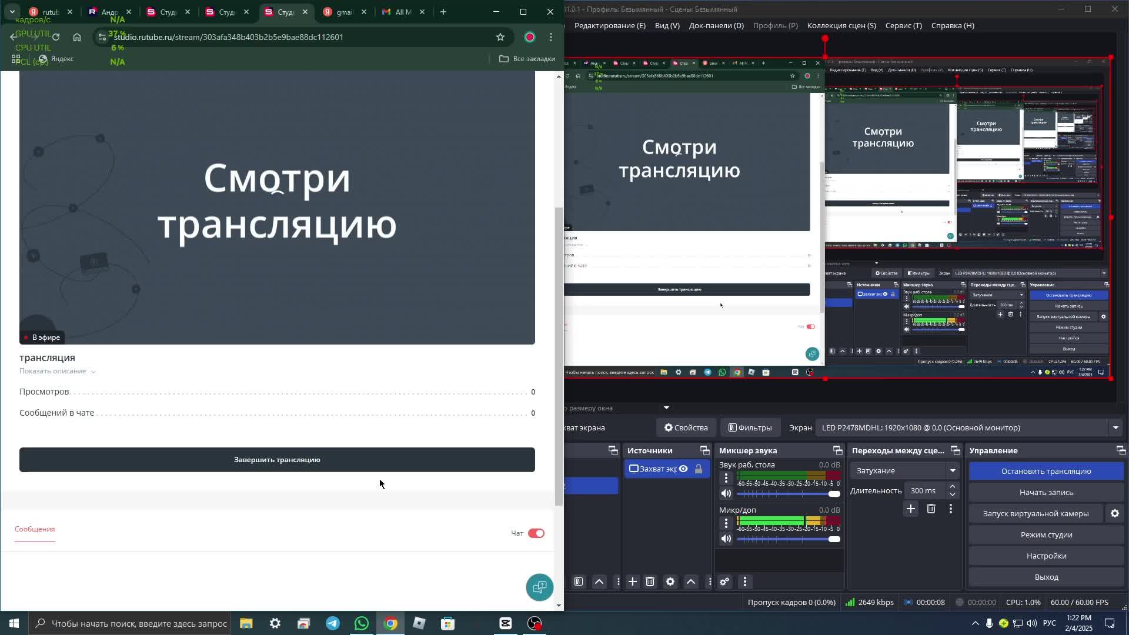The width and height of the screenshot is (1129, 635).
Task: Open Справка menu in OBS
Action: (x=953, y=25)
